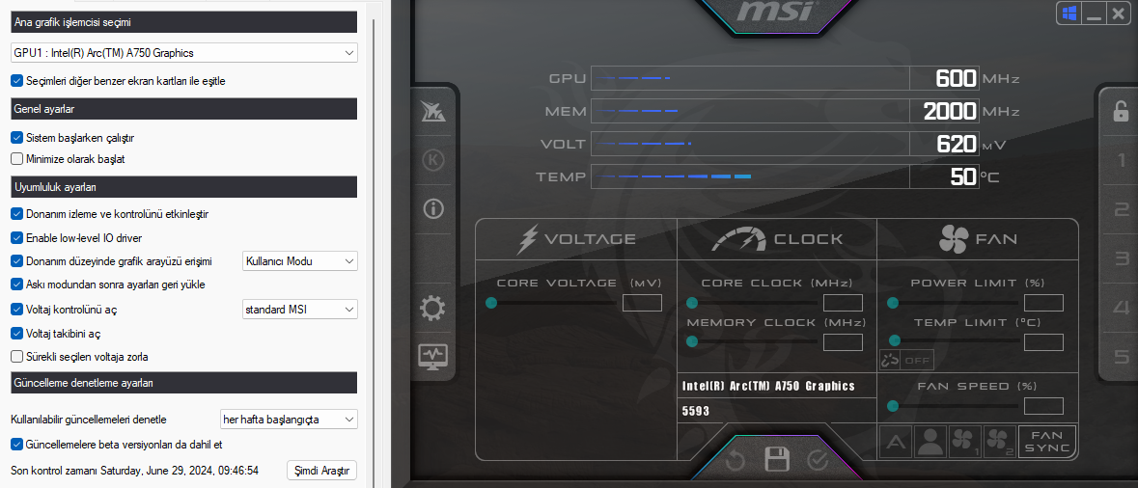Close the MSI Afterburner window
1138x488 pixels.
[1118, 14]
